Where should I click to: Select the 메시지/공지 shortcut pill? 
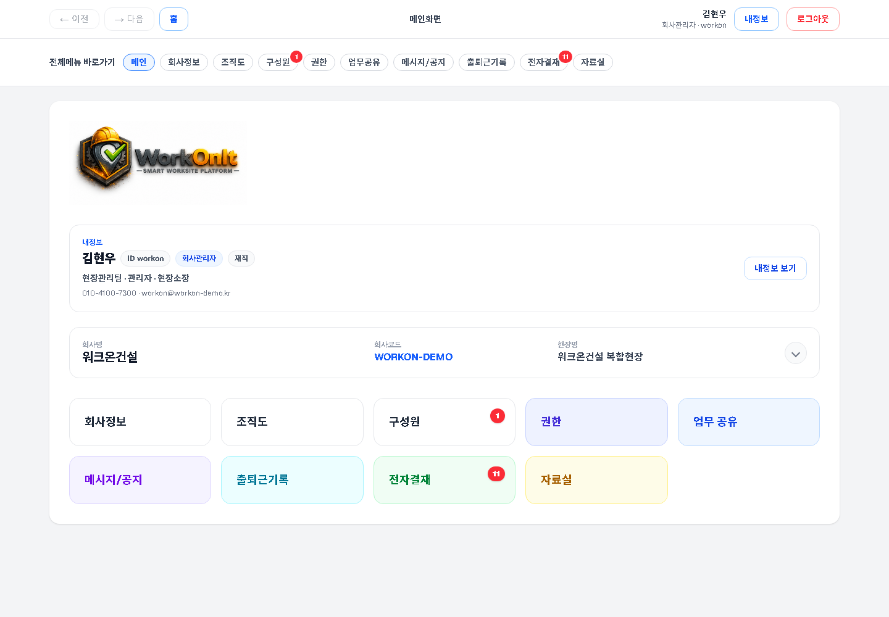[x=424, y=62]
